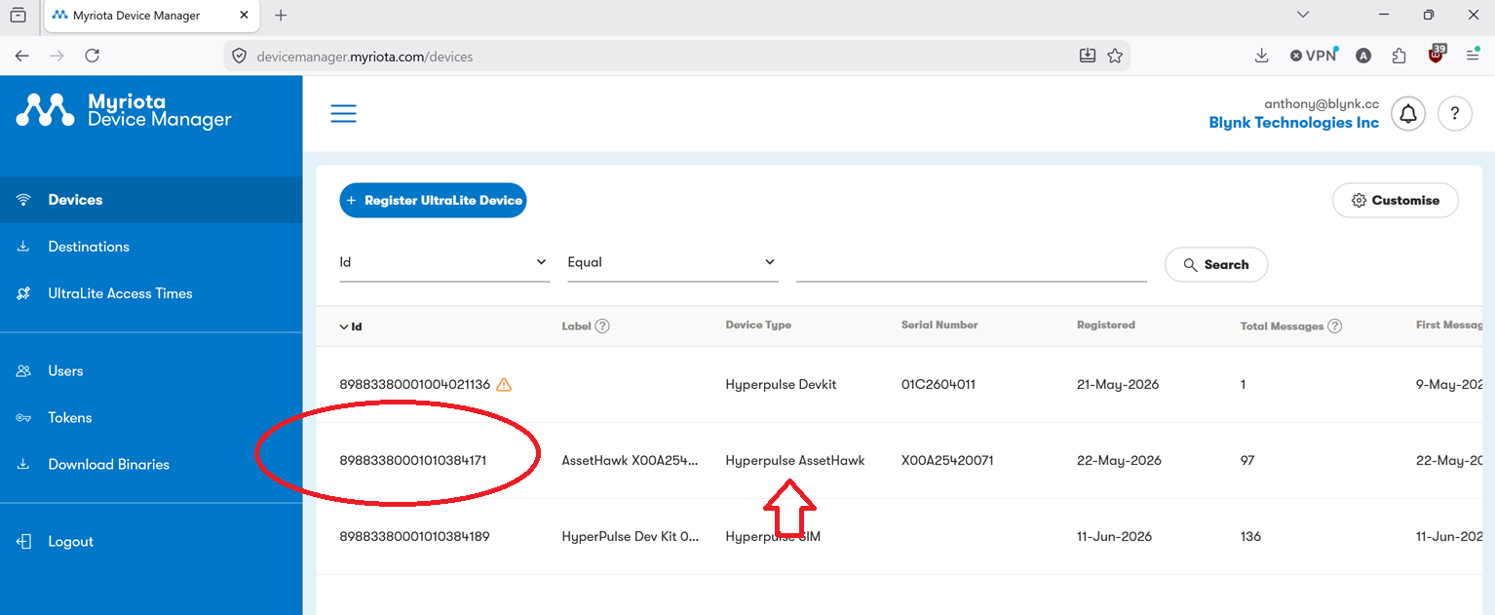The image size is (1495, 615).
Task: Click the orange warning icon on device 89883380001004021136
Action: [x=504, y=384]
